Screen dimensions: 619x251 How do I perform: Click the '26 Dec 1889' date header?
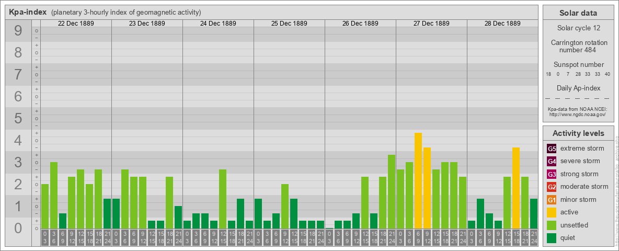click(360, 24)
